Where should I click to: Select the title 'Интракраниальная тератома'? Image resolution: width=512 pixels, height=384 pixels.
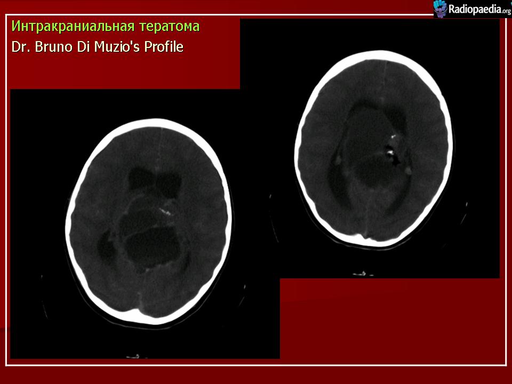(x=106, y=26)
